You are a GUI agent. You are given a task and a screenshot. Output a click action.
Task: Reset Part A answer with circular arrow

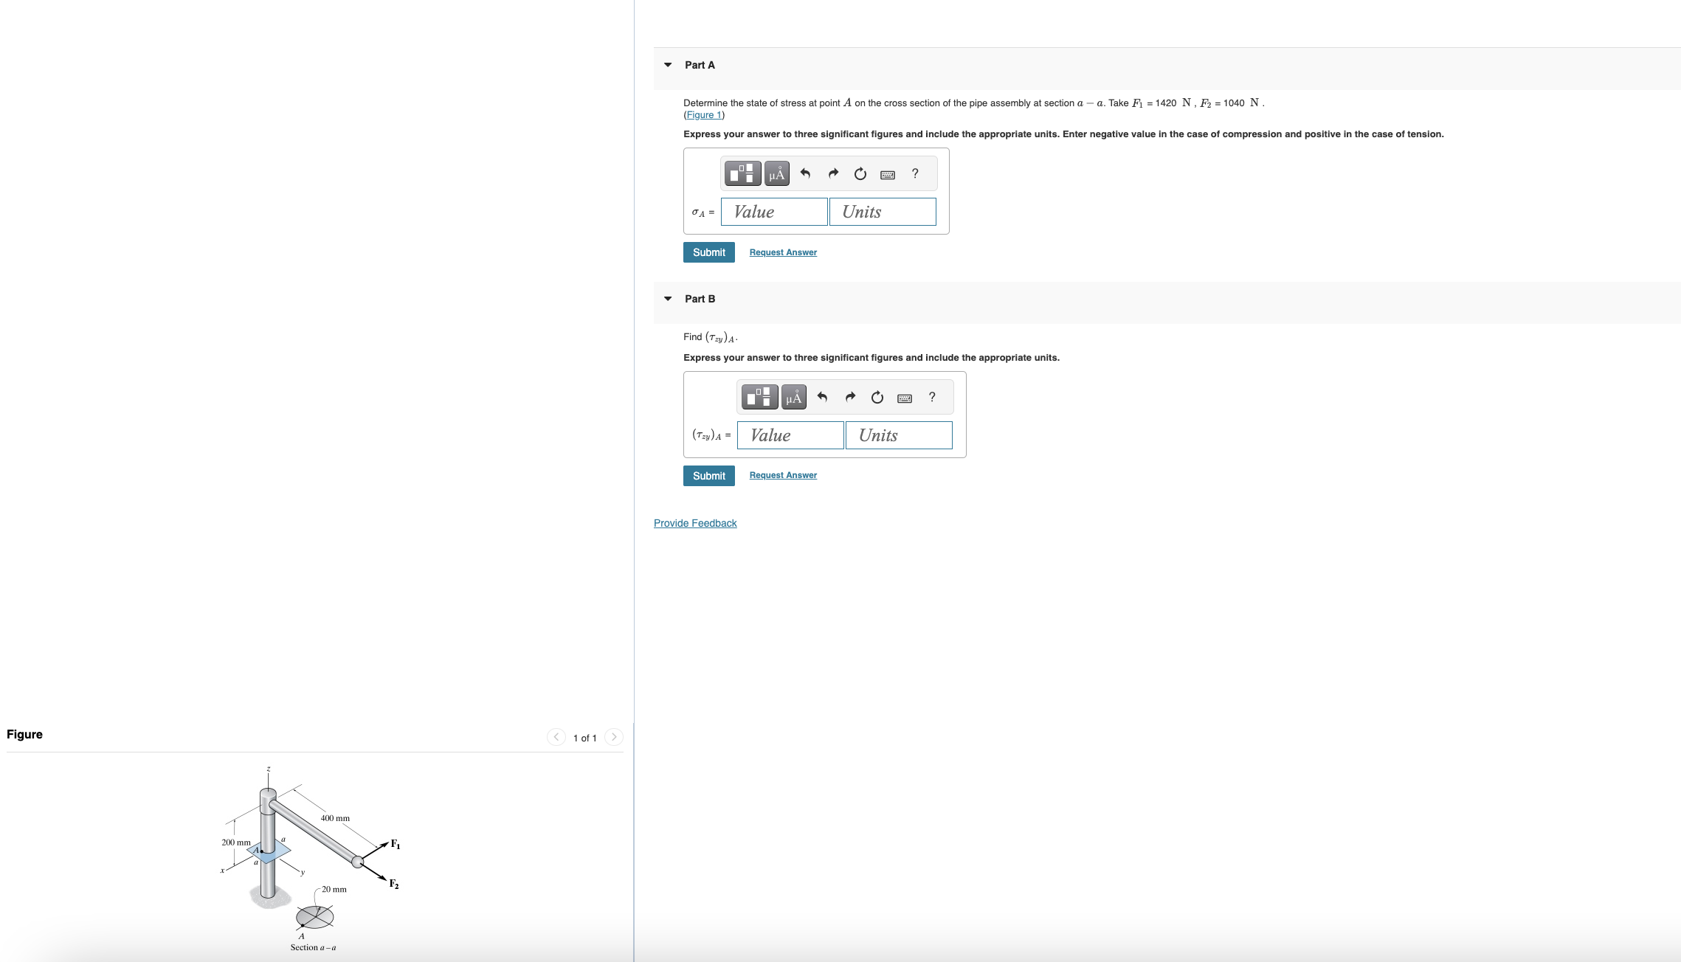[x=860, y=174]
